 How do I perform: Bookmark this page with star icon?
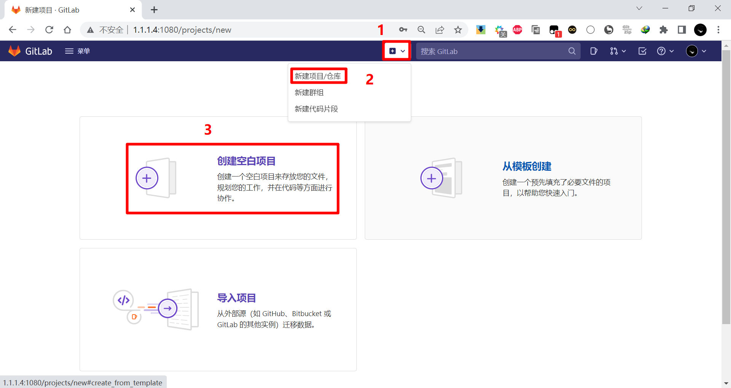click(x=458, y=30)
